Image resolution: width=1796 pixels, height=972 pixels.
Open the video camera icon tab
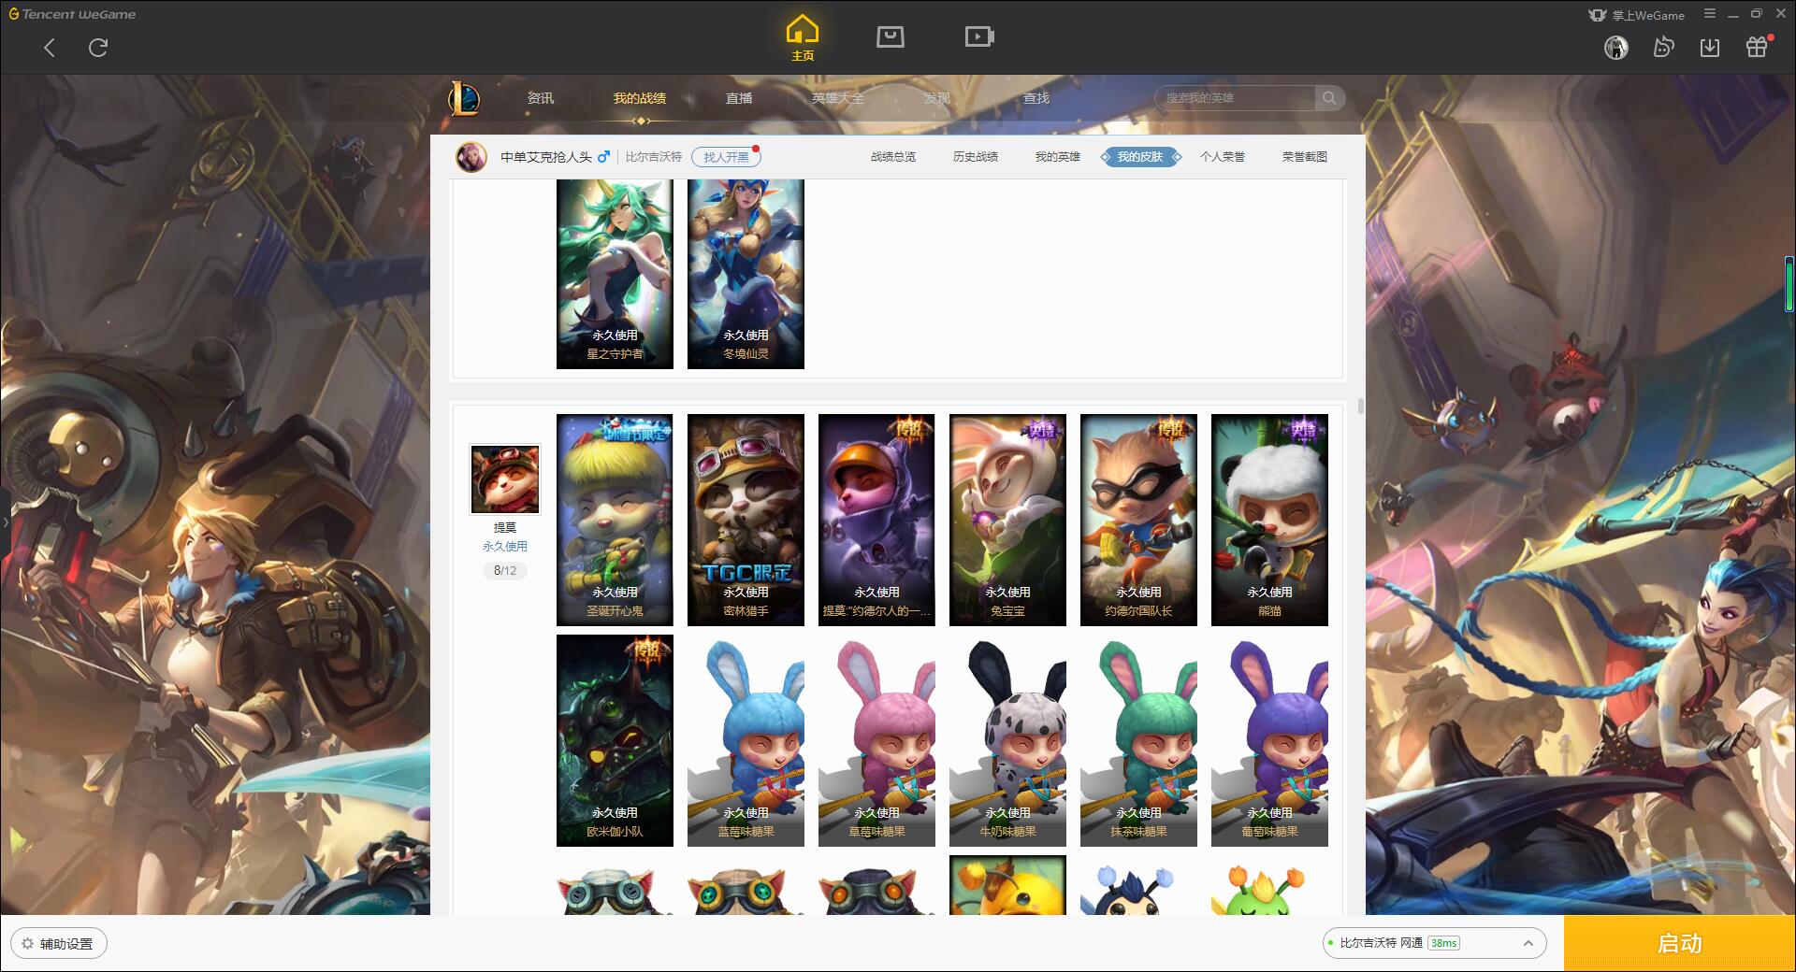[979, 36]
